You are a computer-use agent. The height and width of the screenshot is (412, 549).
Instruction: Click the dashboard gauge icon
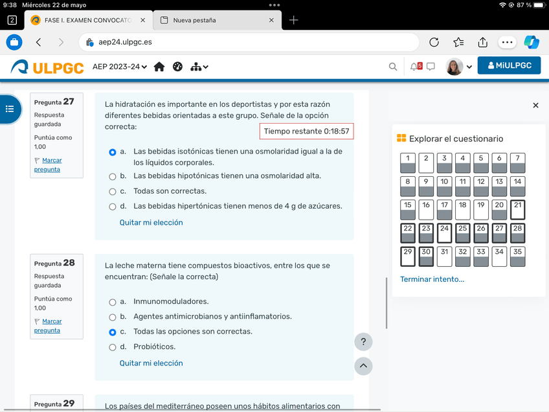tap(178, 67)
